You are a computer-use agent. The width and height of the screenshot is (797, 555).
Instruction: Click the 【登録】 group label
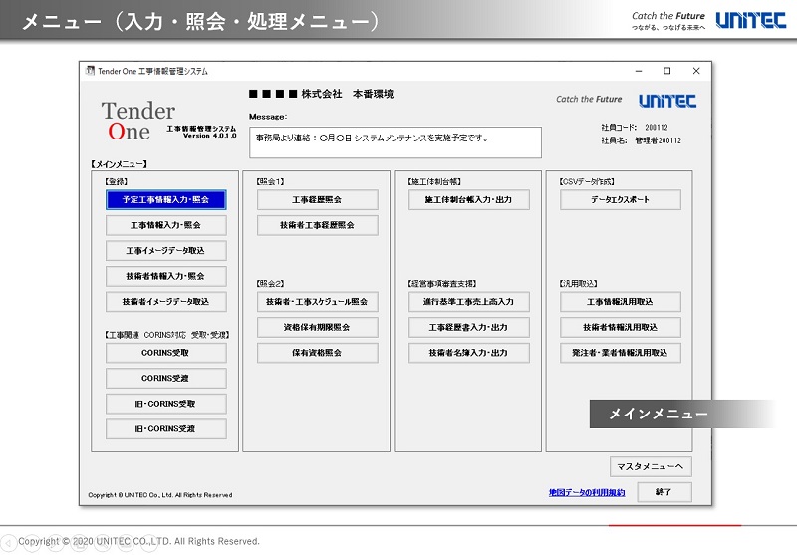[116, 181]
